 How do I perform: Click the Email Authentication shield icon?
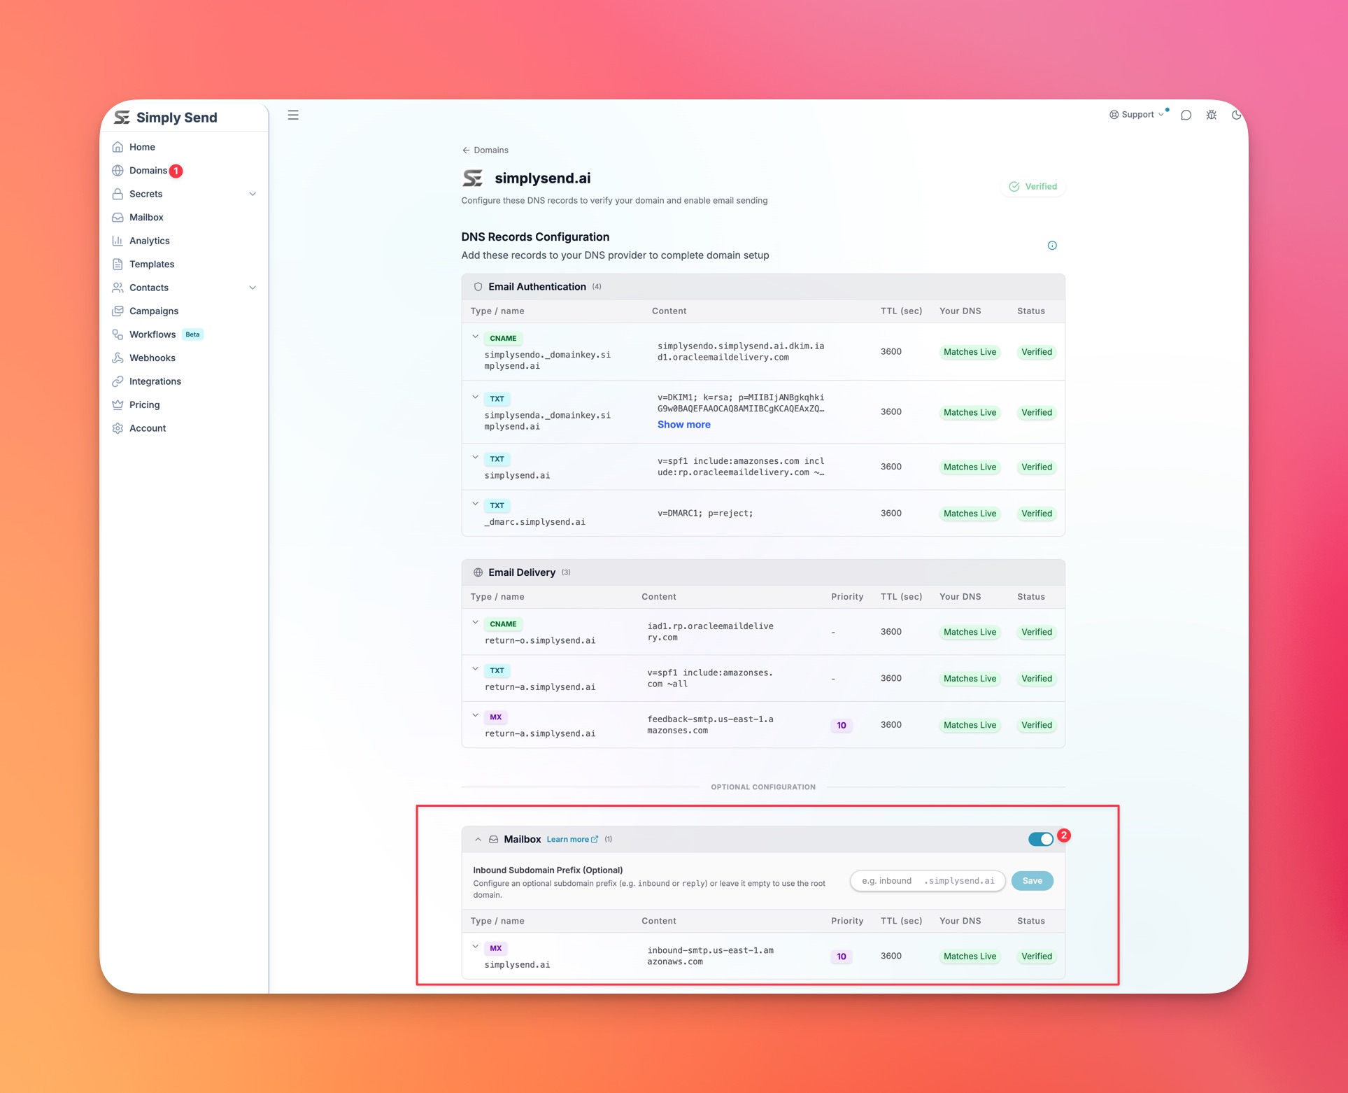[x=478, y=287]
